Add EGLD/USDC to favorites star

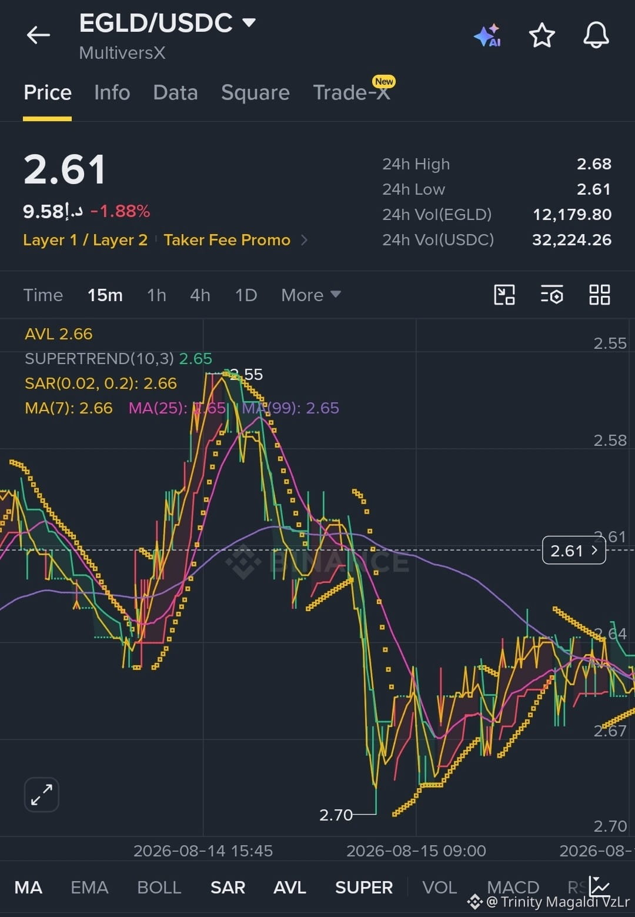click(x=542, y=35)
